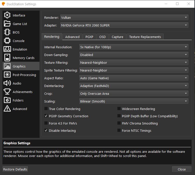Open the Deinterlacing dropdown
Screen dimensions: 195x175
[x=134, y=86]
